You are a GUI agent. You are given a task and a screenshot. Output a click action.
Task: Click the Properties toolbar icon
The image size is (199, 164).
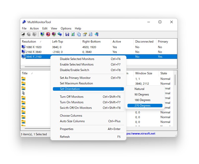[x=85, y=34]
